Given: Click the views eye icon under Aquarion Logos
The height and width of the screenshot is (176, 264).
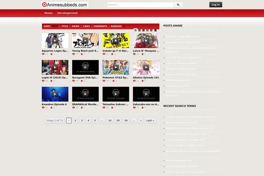Looking at the screenshot, I should 43,54.
